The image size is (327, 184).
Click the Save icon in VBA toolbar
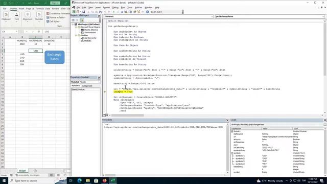tap(84, 12)
